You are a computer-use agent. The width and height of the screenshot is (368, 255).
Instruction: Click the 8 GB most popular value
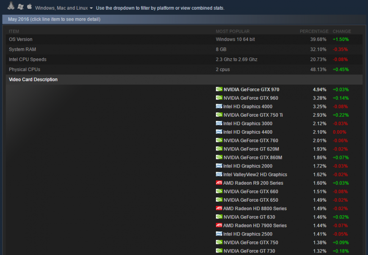[221, 49]
